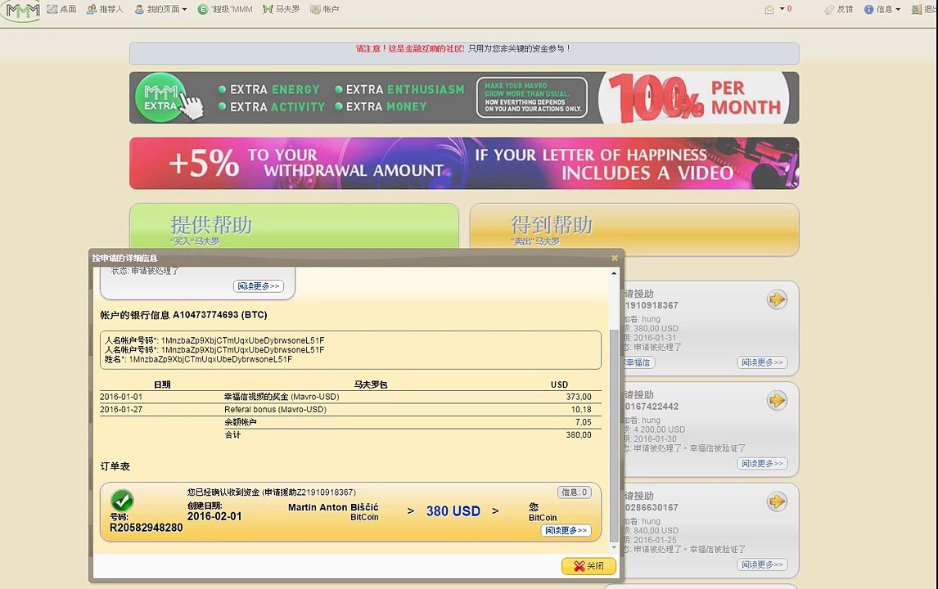The height and width of the screenshot is (589, 938).
Task: Open the 桌面 (desktop) menu item
Action: coord(61,9)
